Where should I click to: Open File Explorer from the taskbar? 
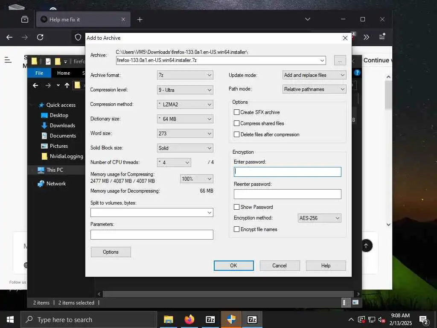(168, 319)
